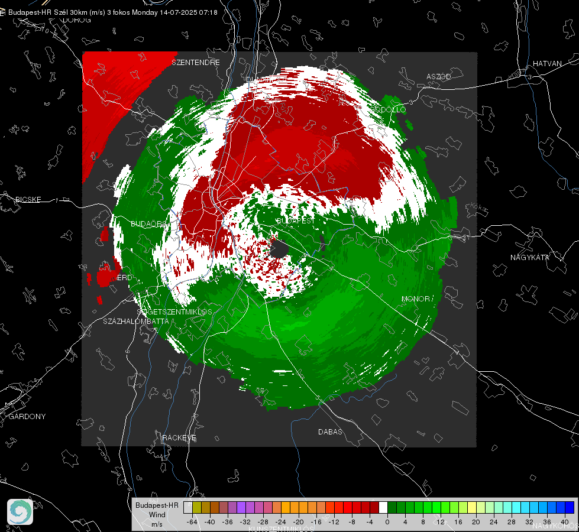Click the SZENTENDRE town label
579x532 pixels.
[x=196, y=63]
